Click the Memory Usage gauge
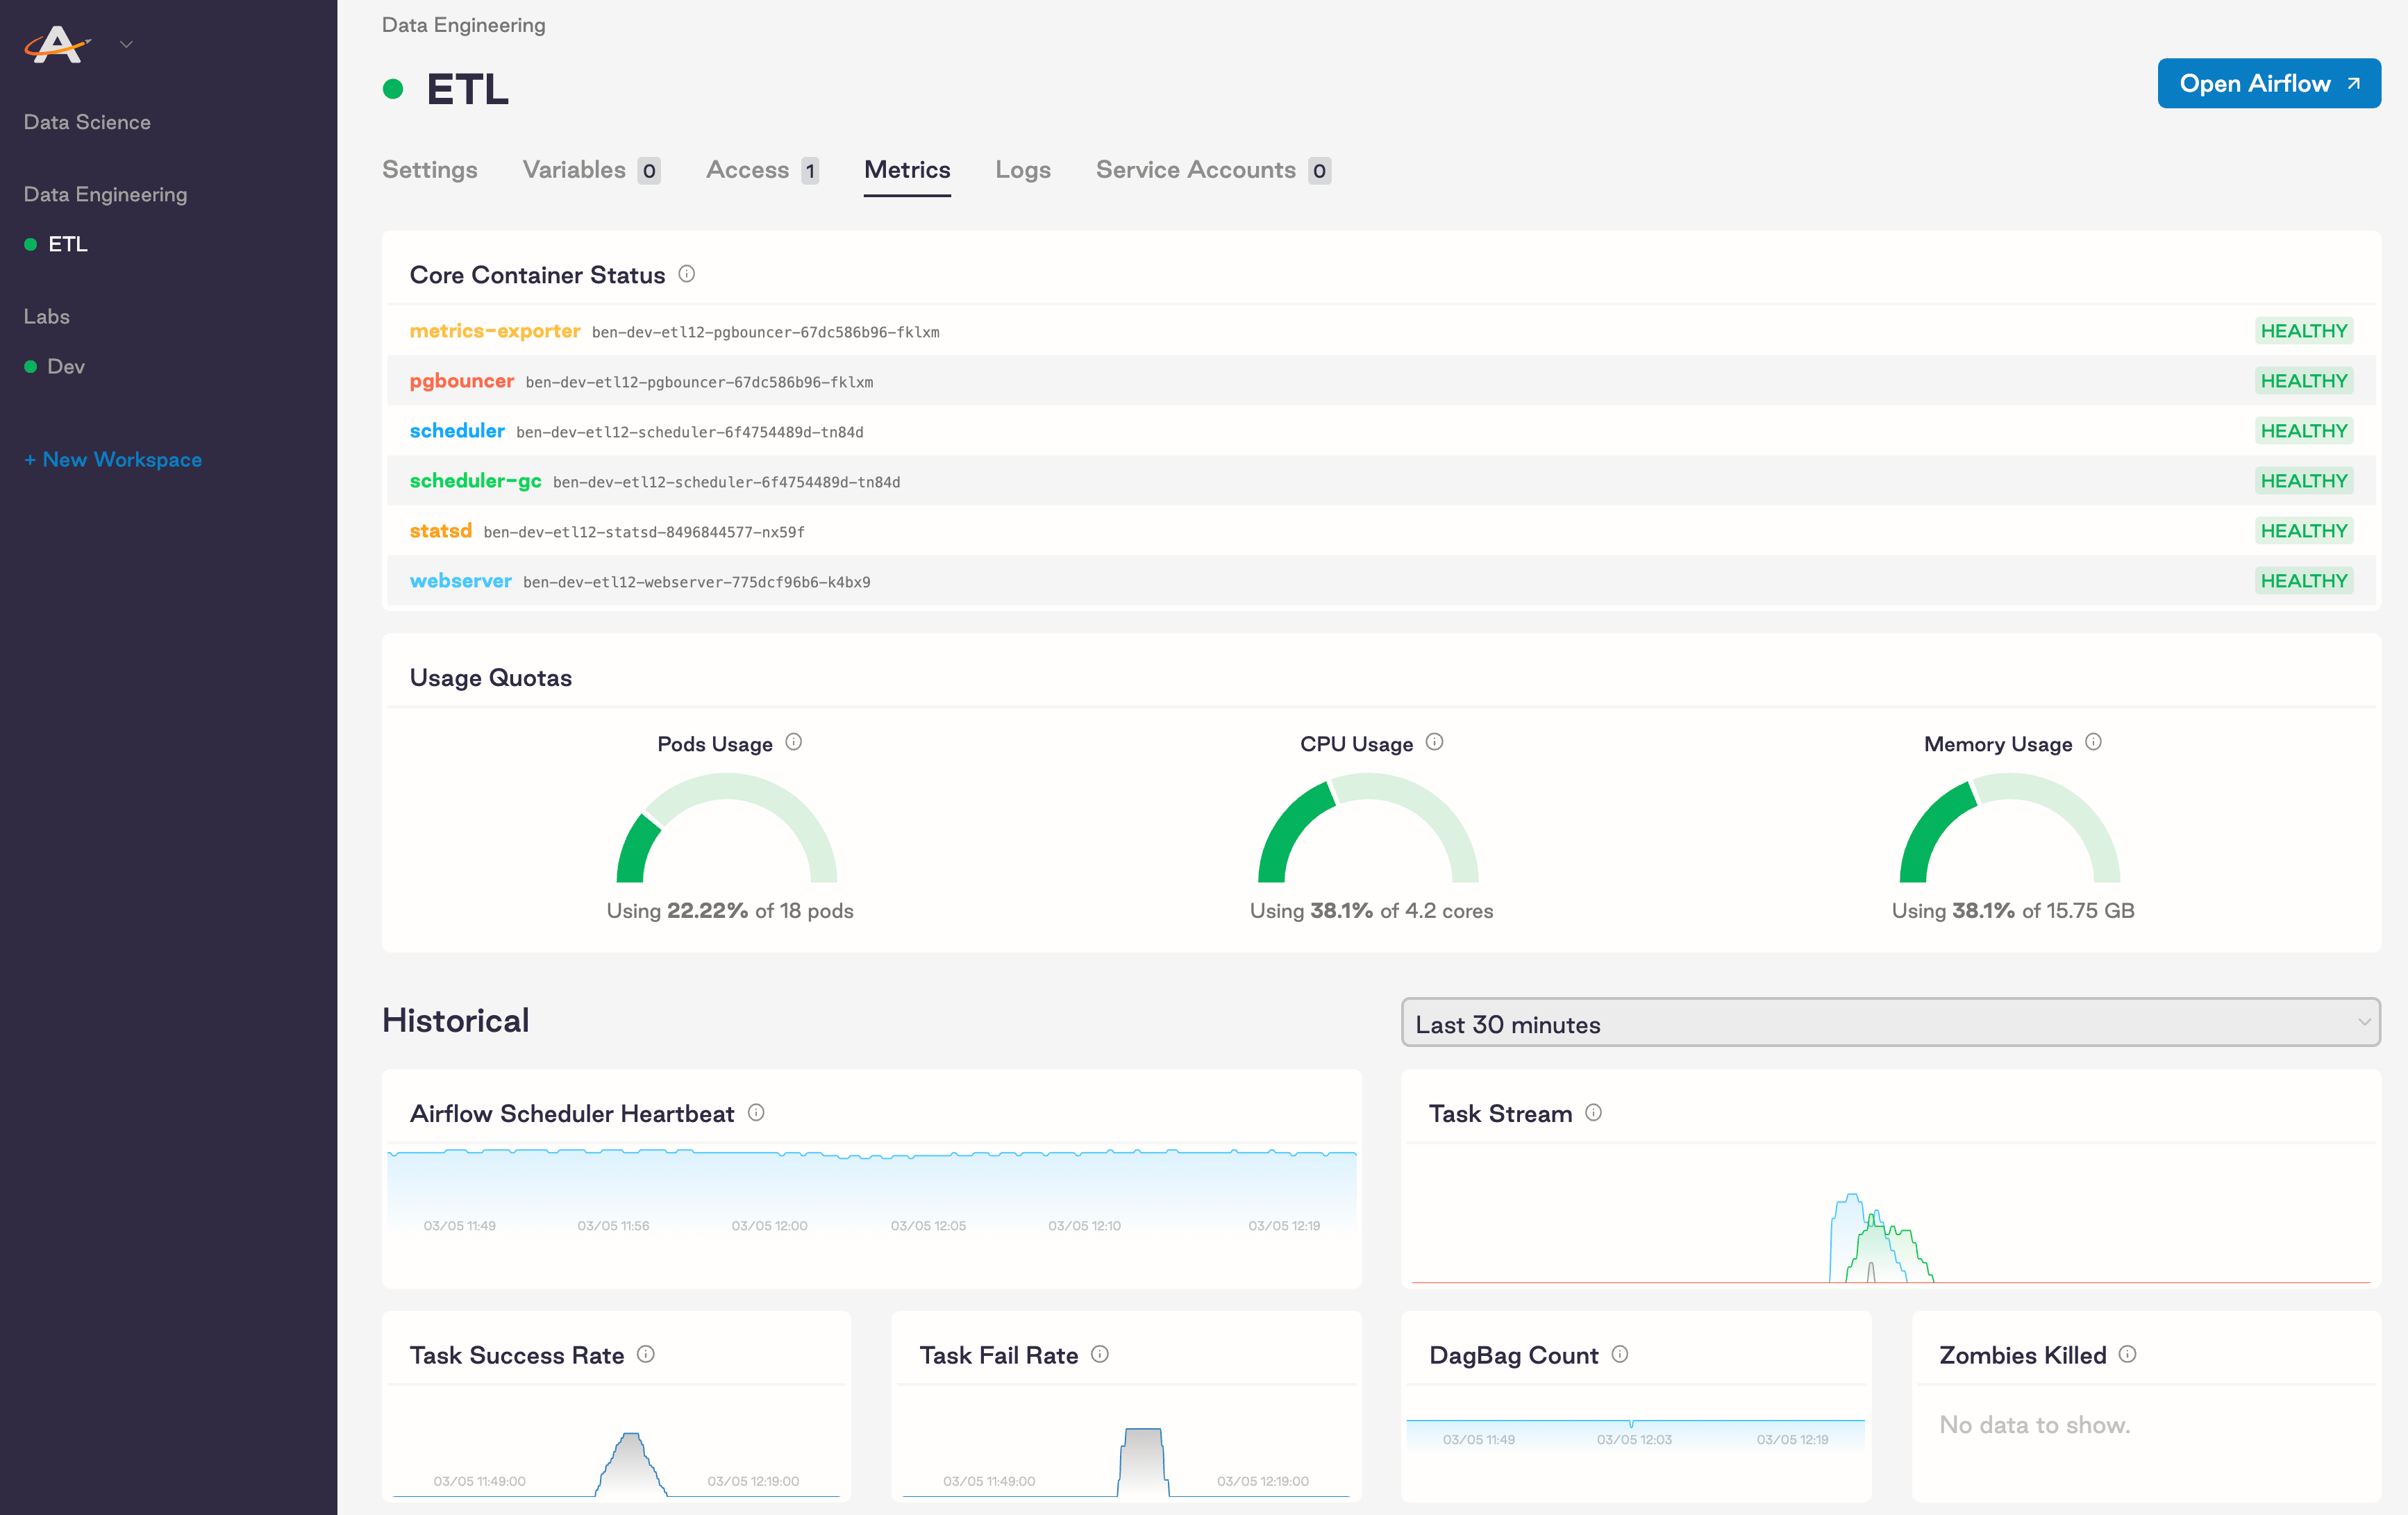Screen dimensions: 2408x1515 coord(2010,827)
